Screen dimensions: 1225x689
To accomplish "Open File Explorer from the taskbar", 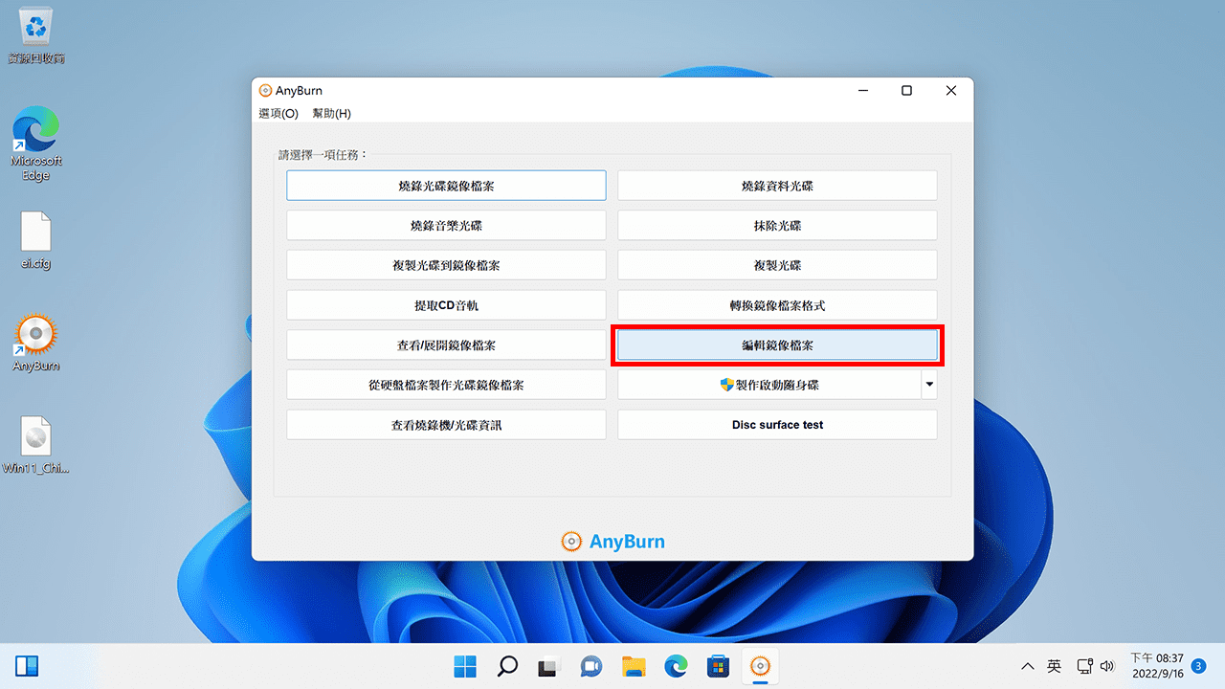I will pos(634,666).
